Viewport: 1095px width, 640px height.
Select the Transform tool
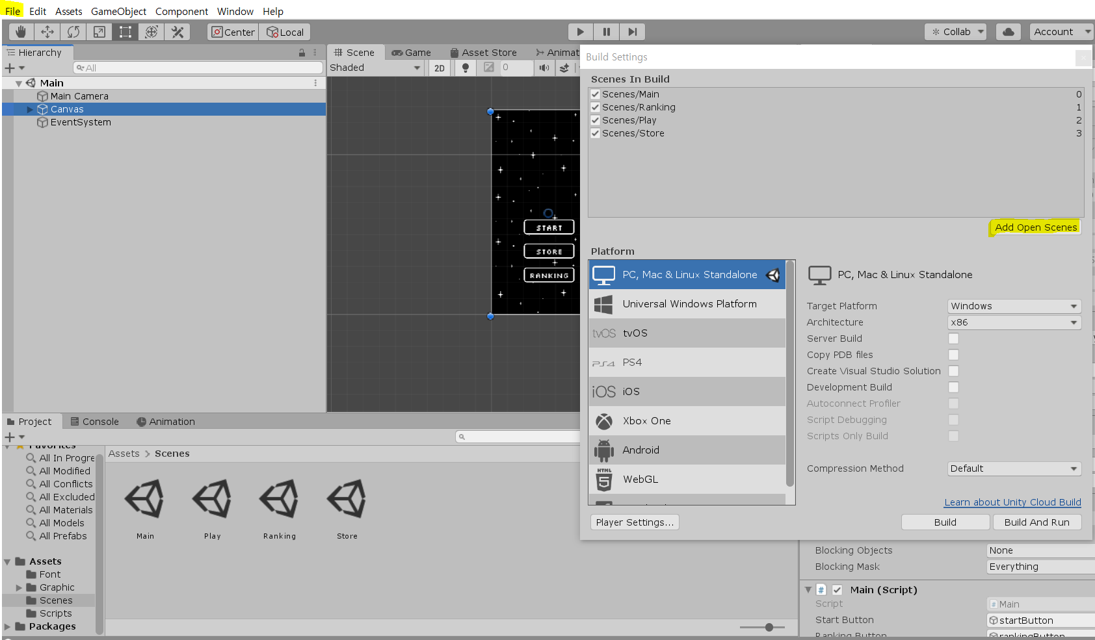[152, 32]
